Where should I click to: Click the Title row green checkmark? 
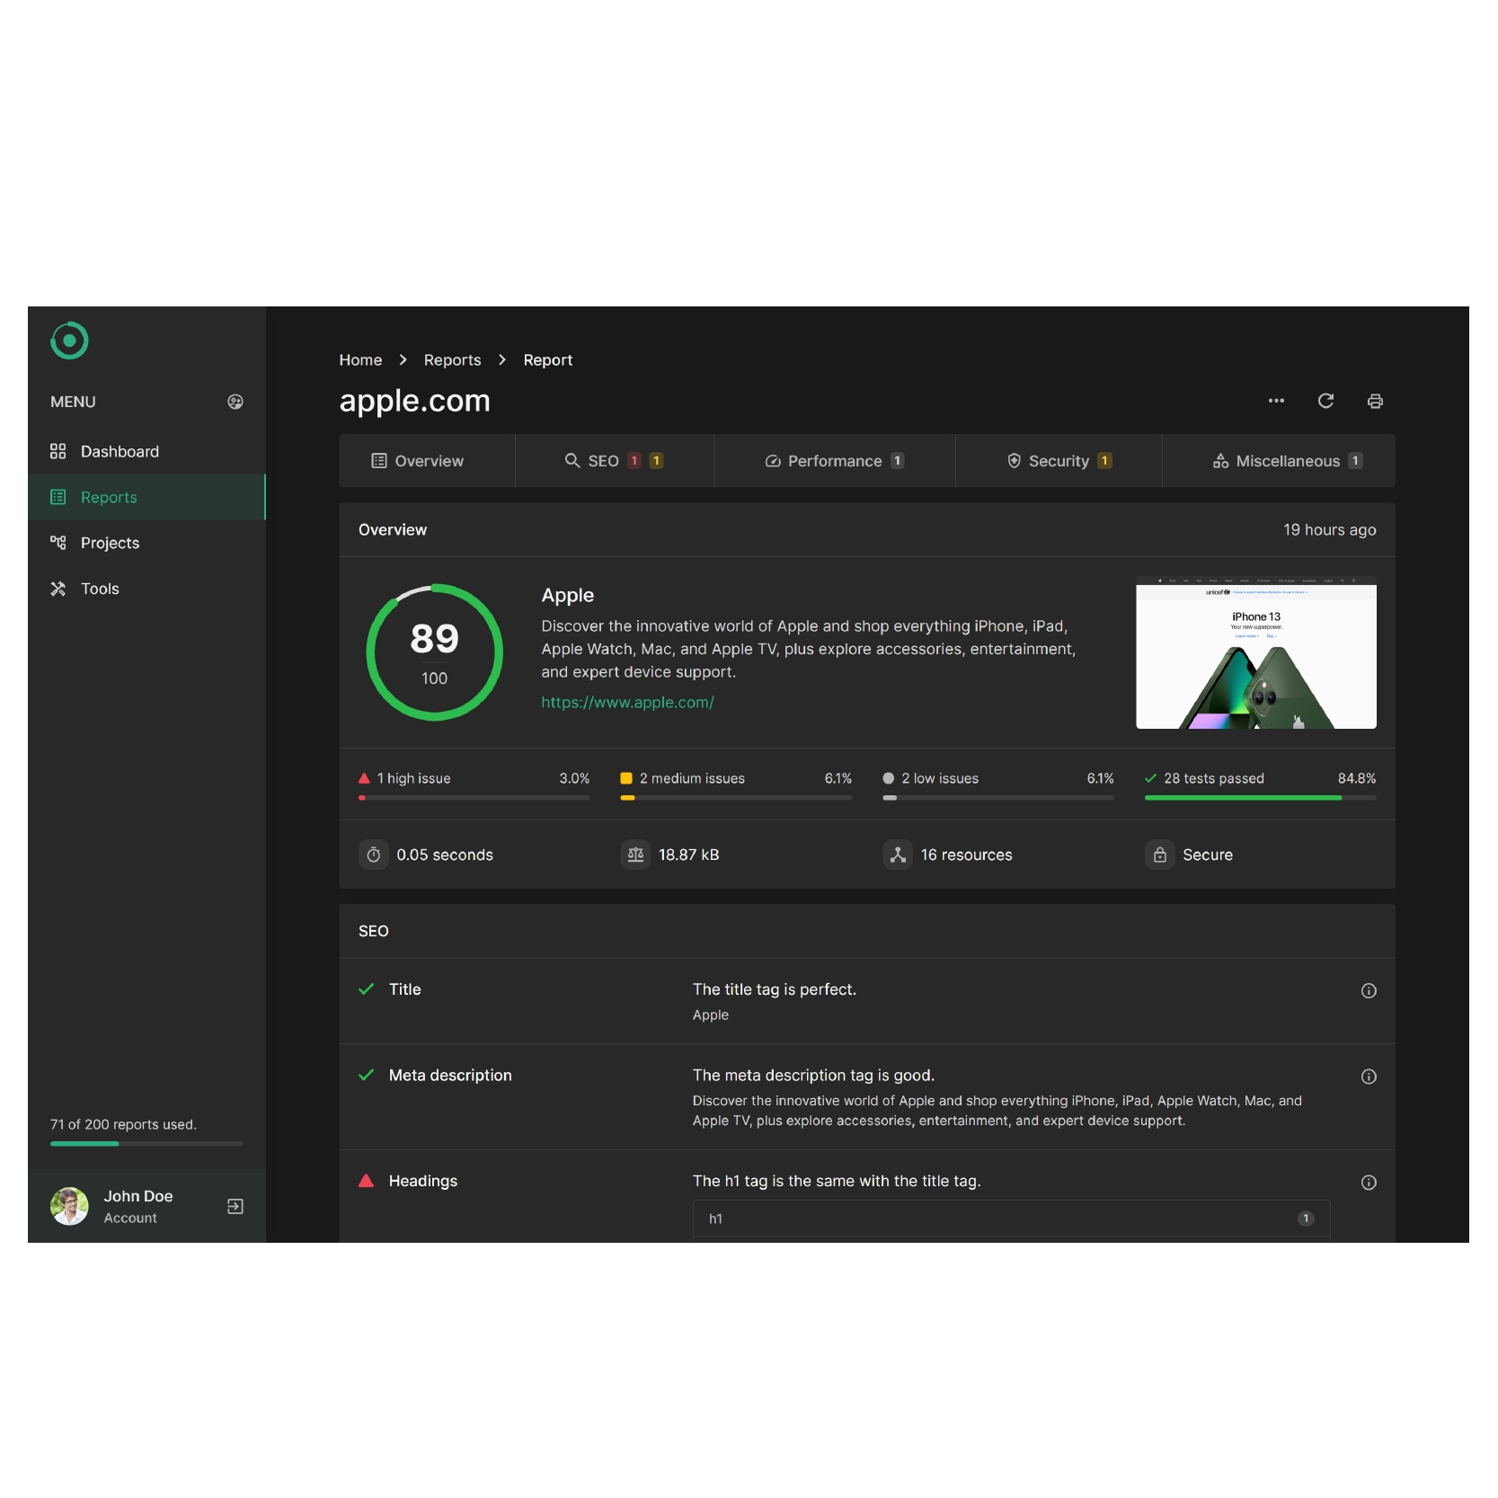(x=366, y=989)
